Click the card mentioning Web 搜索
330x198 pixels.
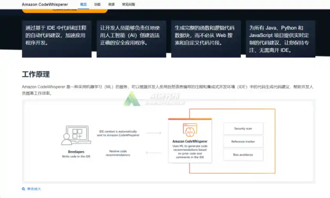206,39
